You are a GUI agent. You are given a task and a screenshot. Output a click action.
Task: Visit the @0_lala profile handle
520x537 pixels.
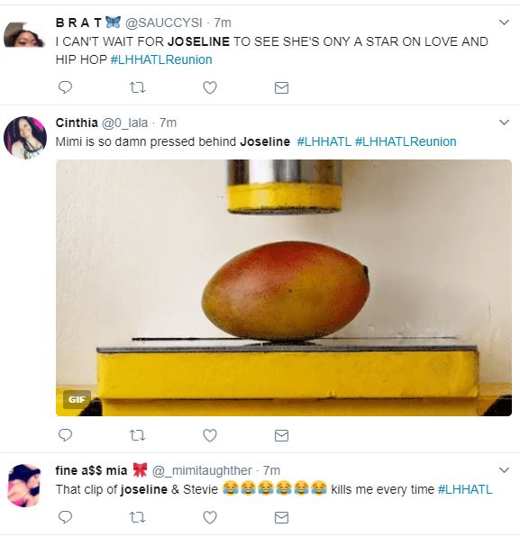(124, 123)
